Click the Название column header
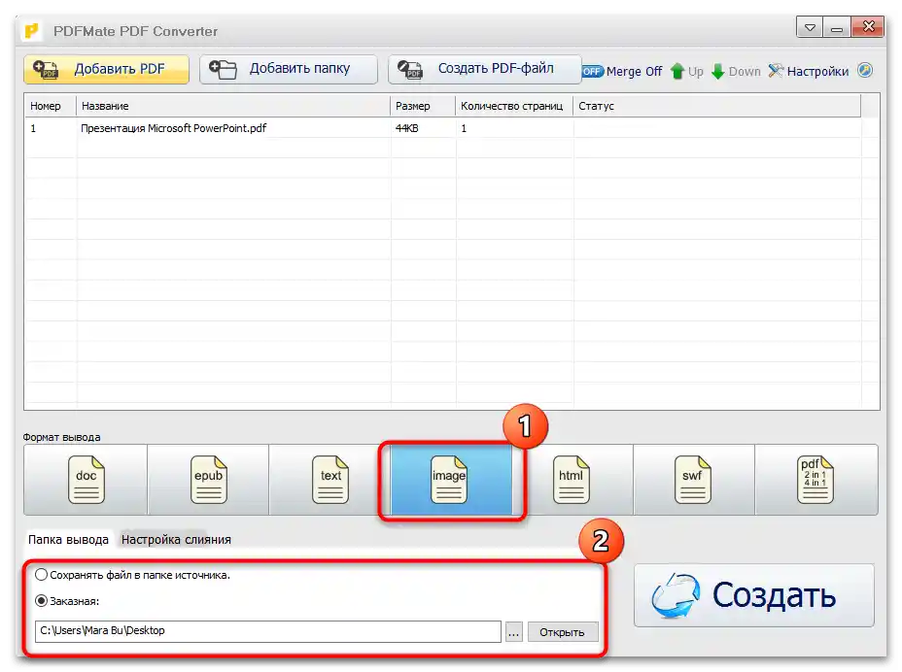902x672 pixels. click(x=233, y=106)
